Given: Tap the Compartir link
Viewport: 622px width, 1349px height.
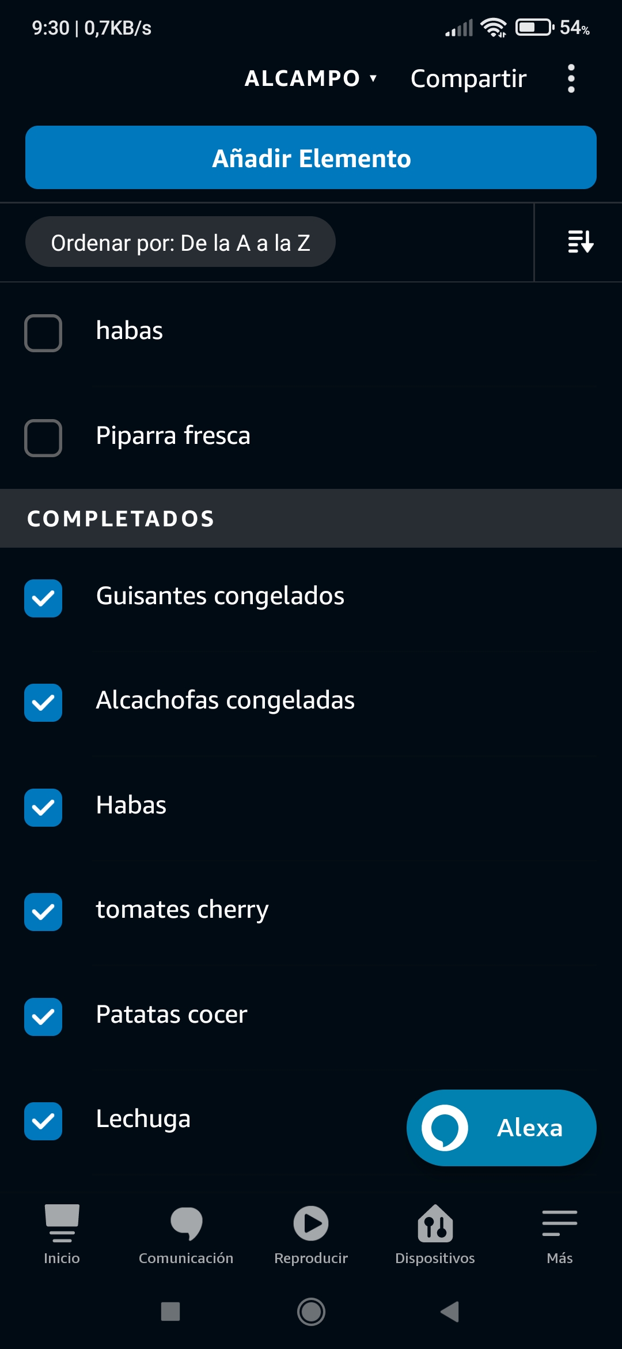Looking at the screenshot, I should tap(468, 78).
